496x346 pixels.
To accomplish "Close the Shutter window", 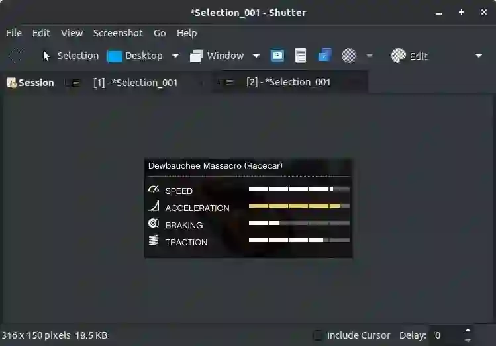I will tap(484, 12).
